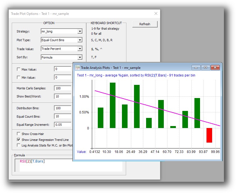Screen dimensions: 236x193
Task: Disable Show Linear Regression Trend Line
Action: [x=18, y=139]
